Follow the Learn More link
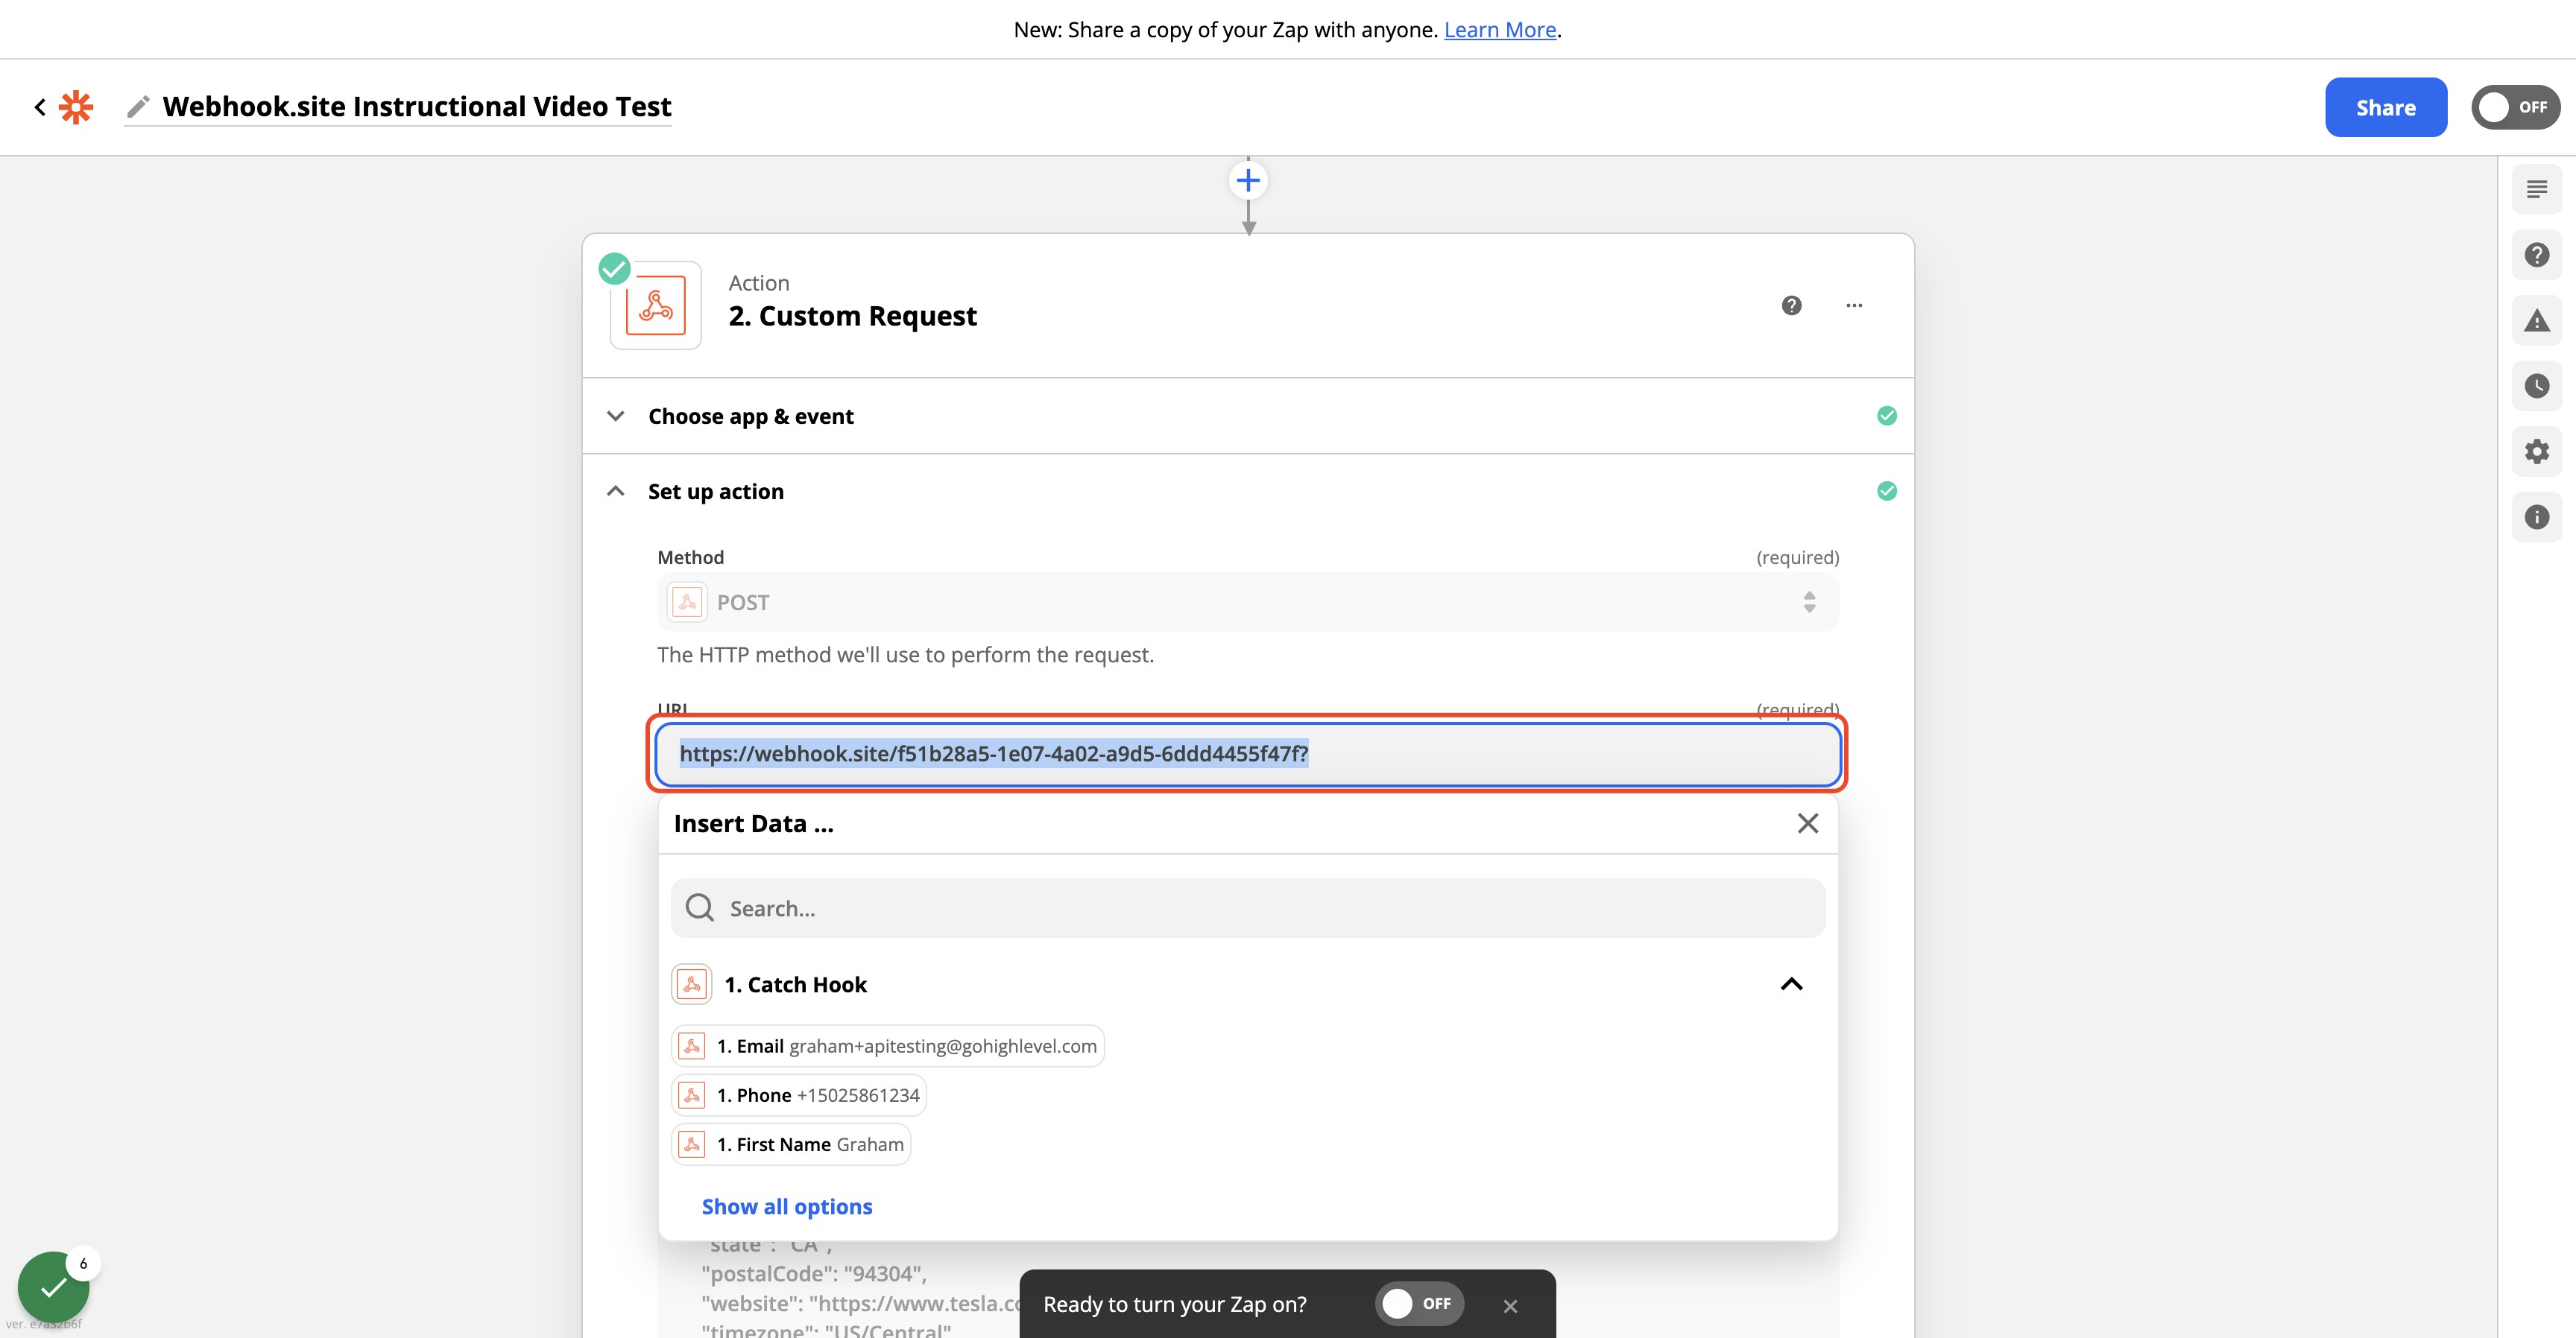Screen dimensions: 2576x1338 [x=1500, y=30]
